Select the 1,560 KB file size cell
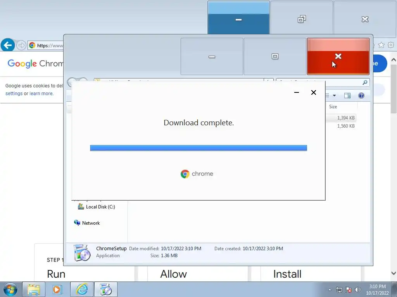397x297 pixels. pos(346,126)
